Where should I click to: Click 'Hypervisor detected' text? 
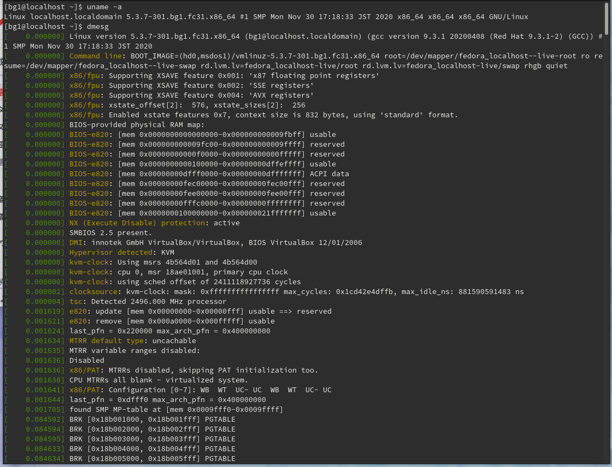click(x=111, y=252)
